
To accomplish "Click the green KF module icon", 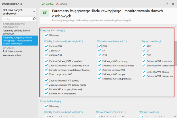I will click(45, 13).
